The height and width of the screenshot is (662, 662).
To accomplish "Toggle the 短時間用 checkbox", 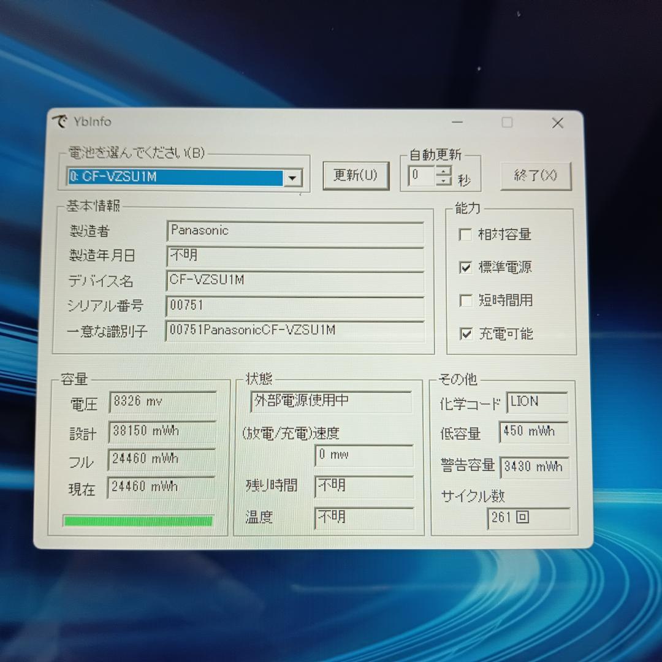I will click(466, 300).
